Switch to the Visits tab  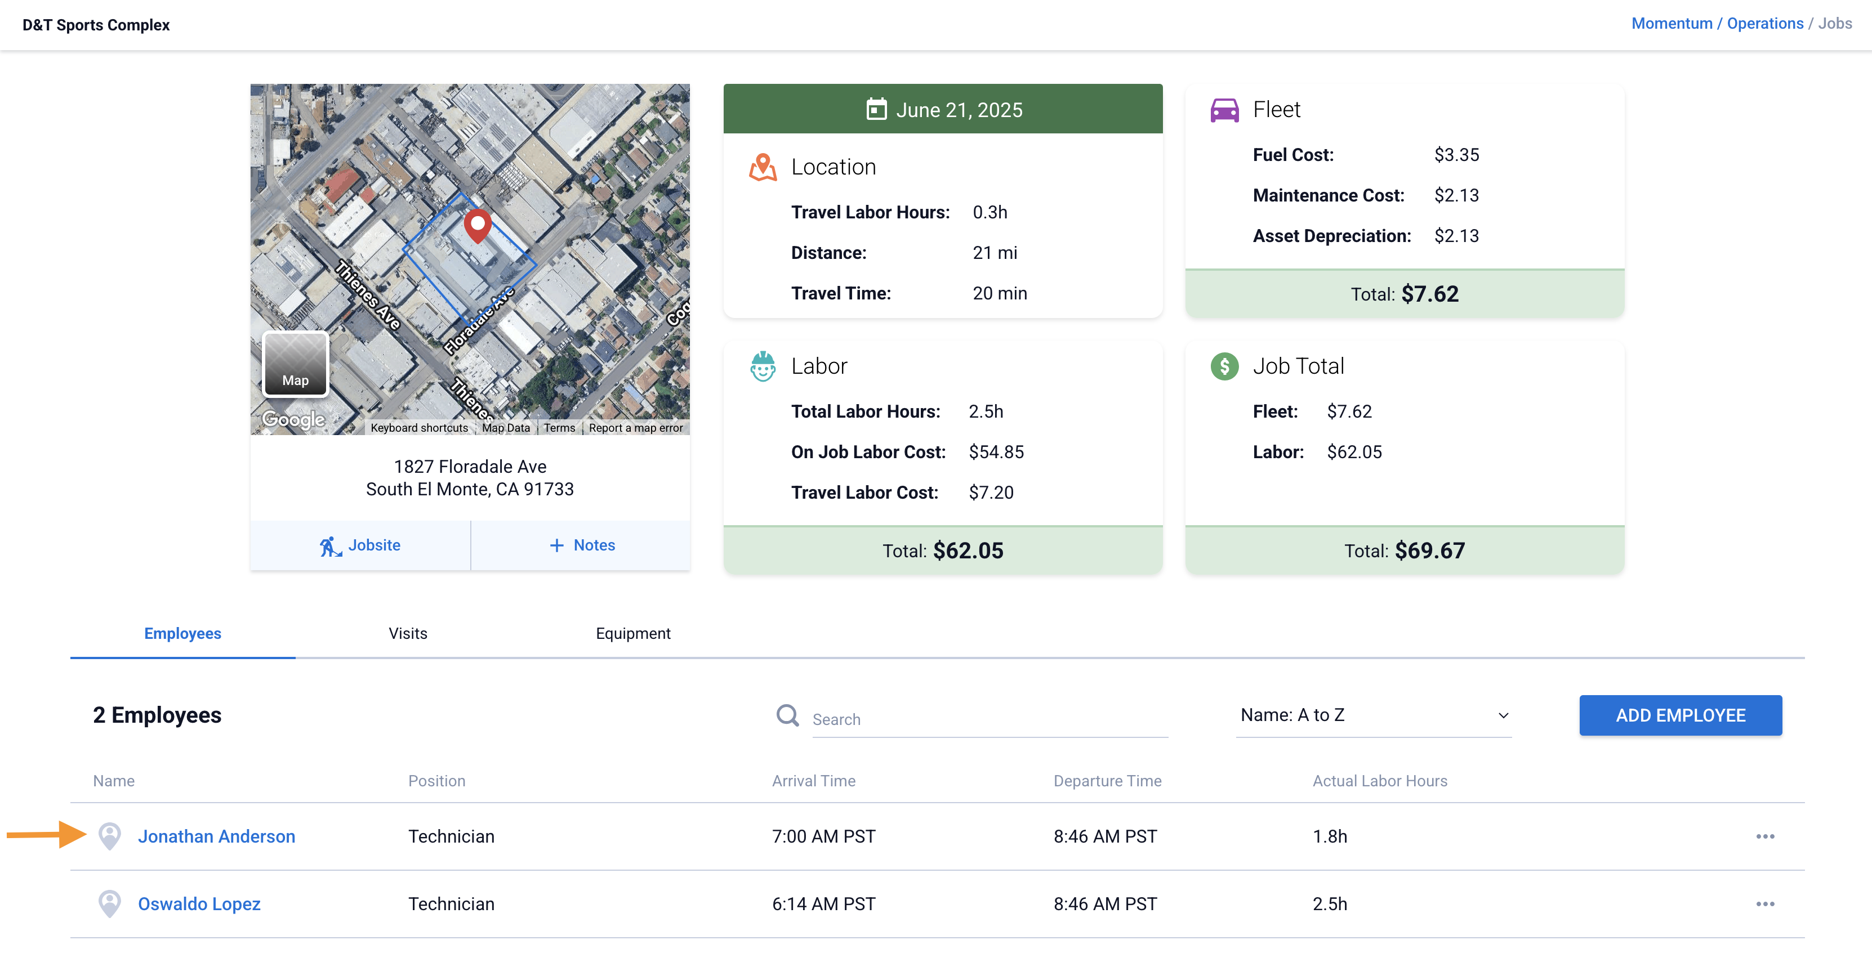pos(408,634)
